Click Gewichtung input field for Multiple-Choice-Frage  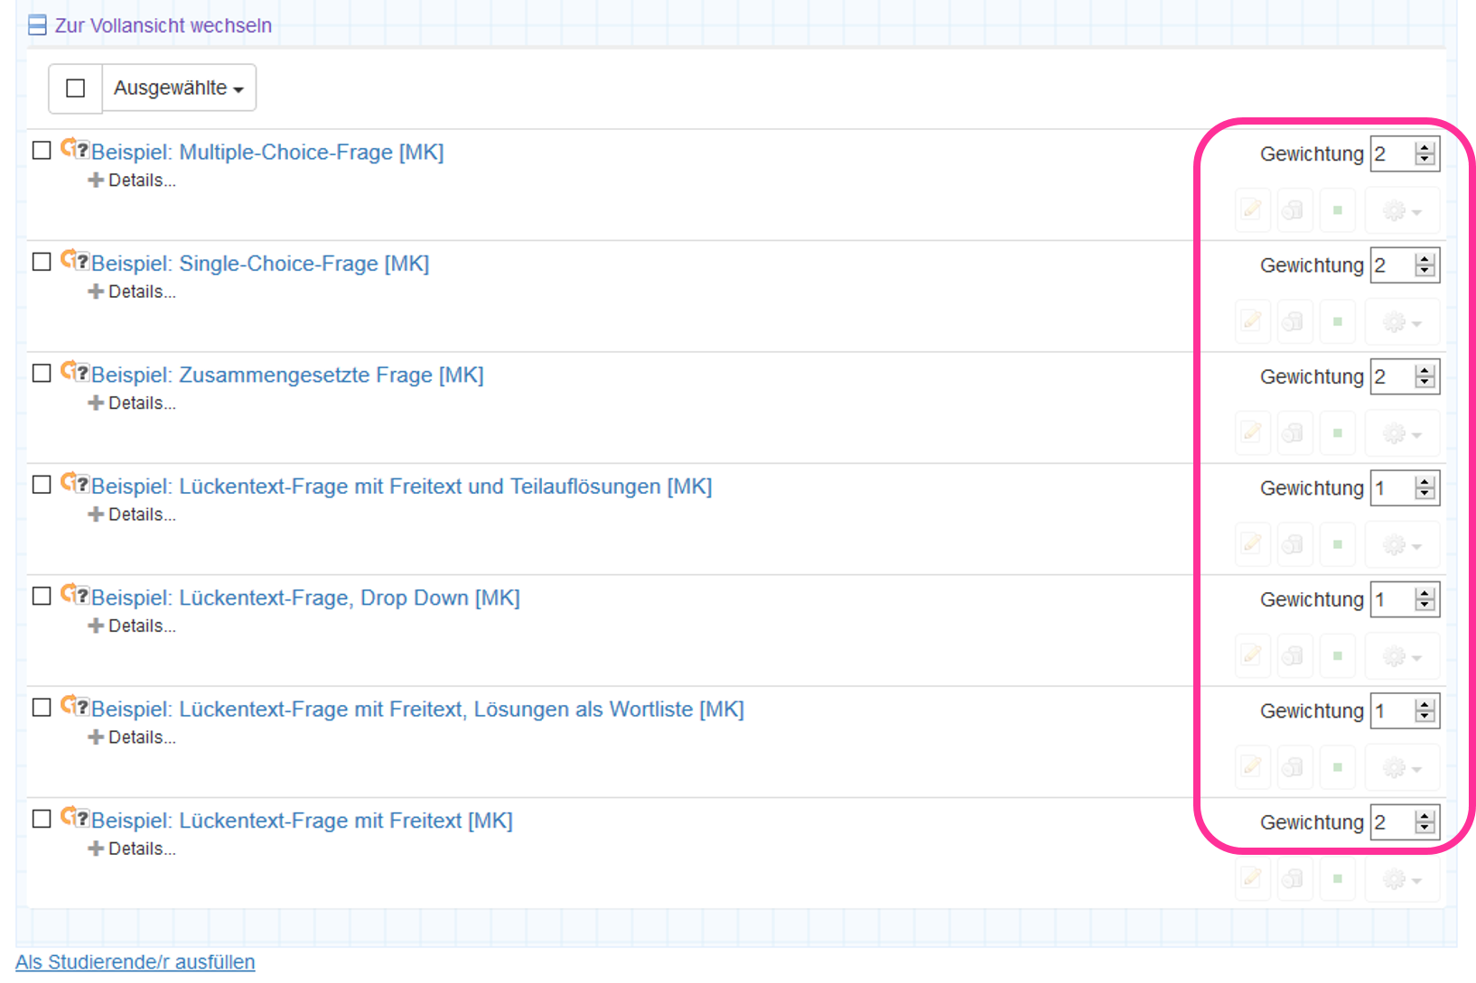click(1391, 154)
